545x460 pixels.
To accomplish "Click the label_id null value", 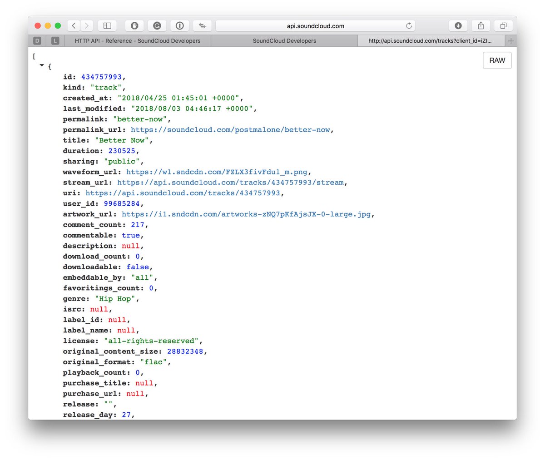I will pyautogui.click(x=117, y=320).
